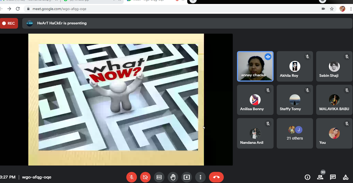Click the Steffy Tomy participant tile
This screenshot has width=353, height=183.
pos(295,100)
